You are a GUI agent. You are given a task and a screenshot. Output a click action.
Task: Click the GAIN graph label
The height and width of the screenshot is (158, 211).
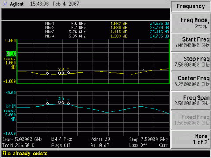pos(11,106)
